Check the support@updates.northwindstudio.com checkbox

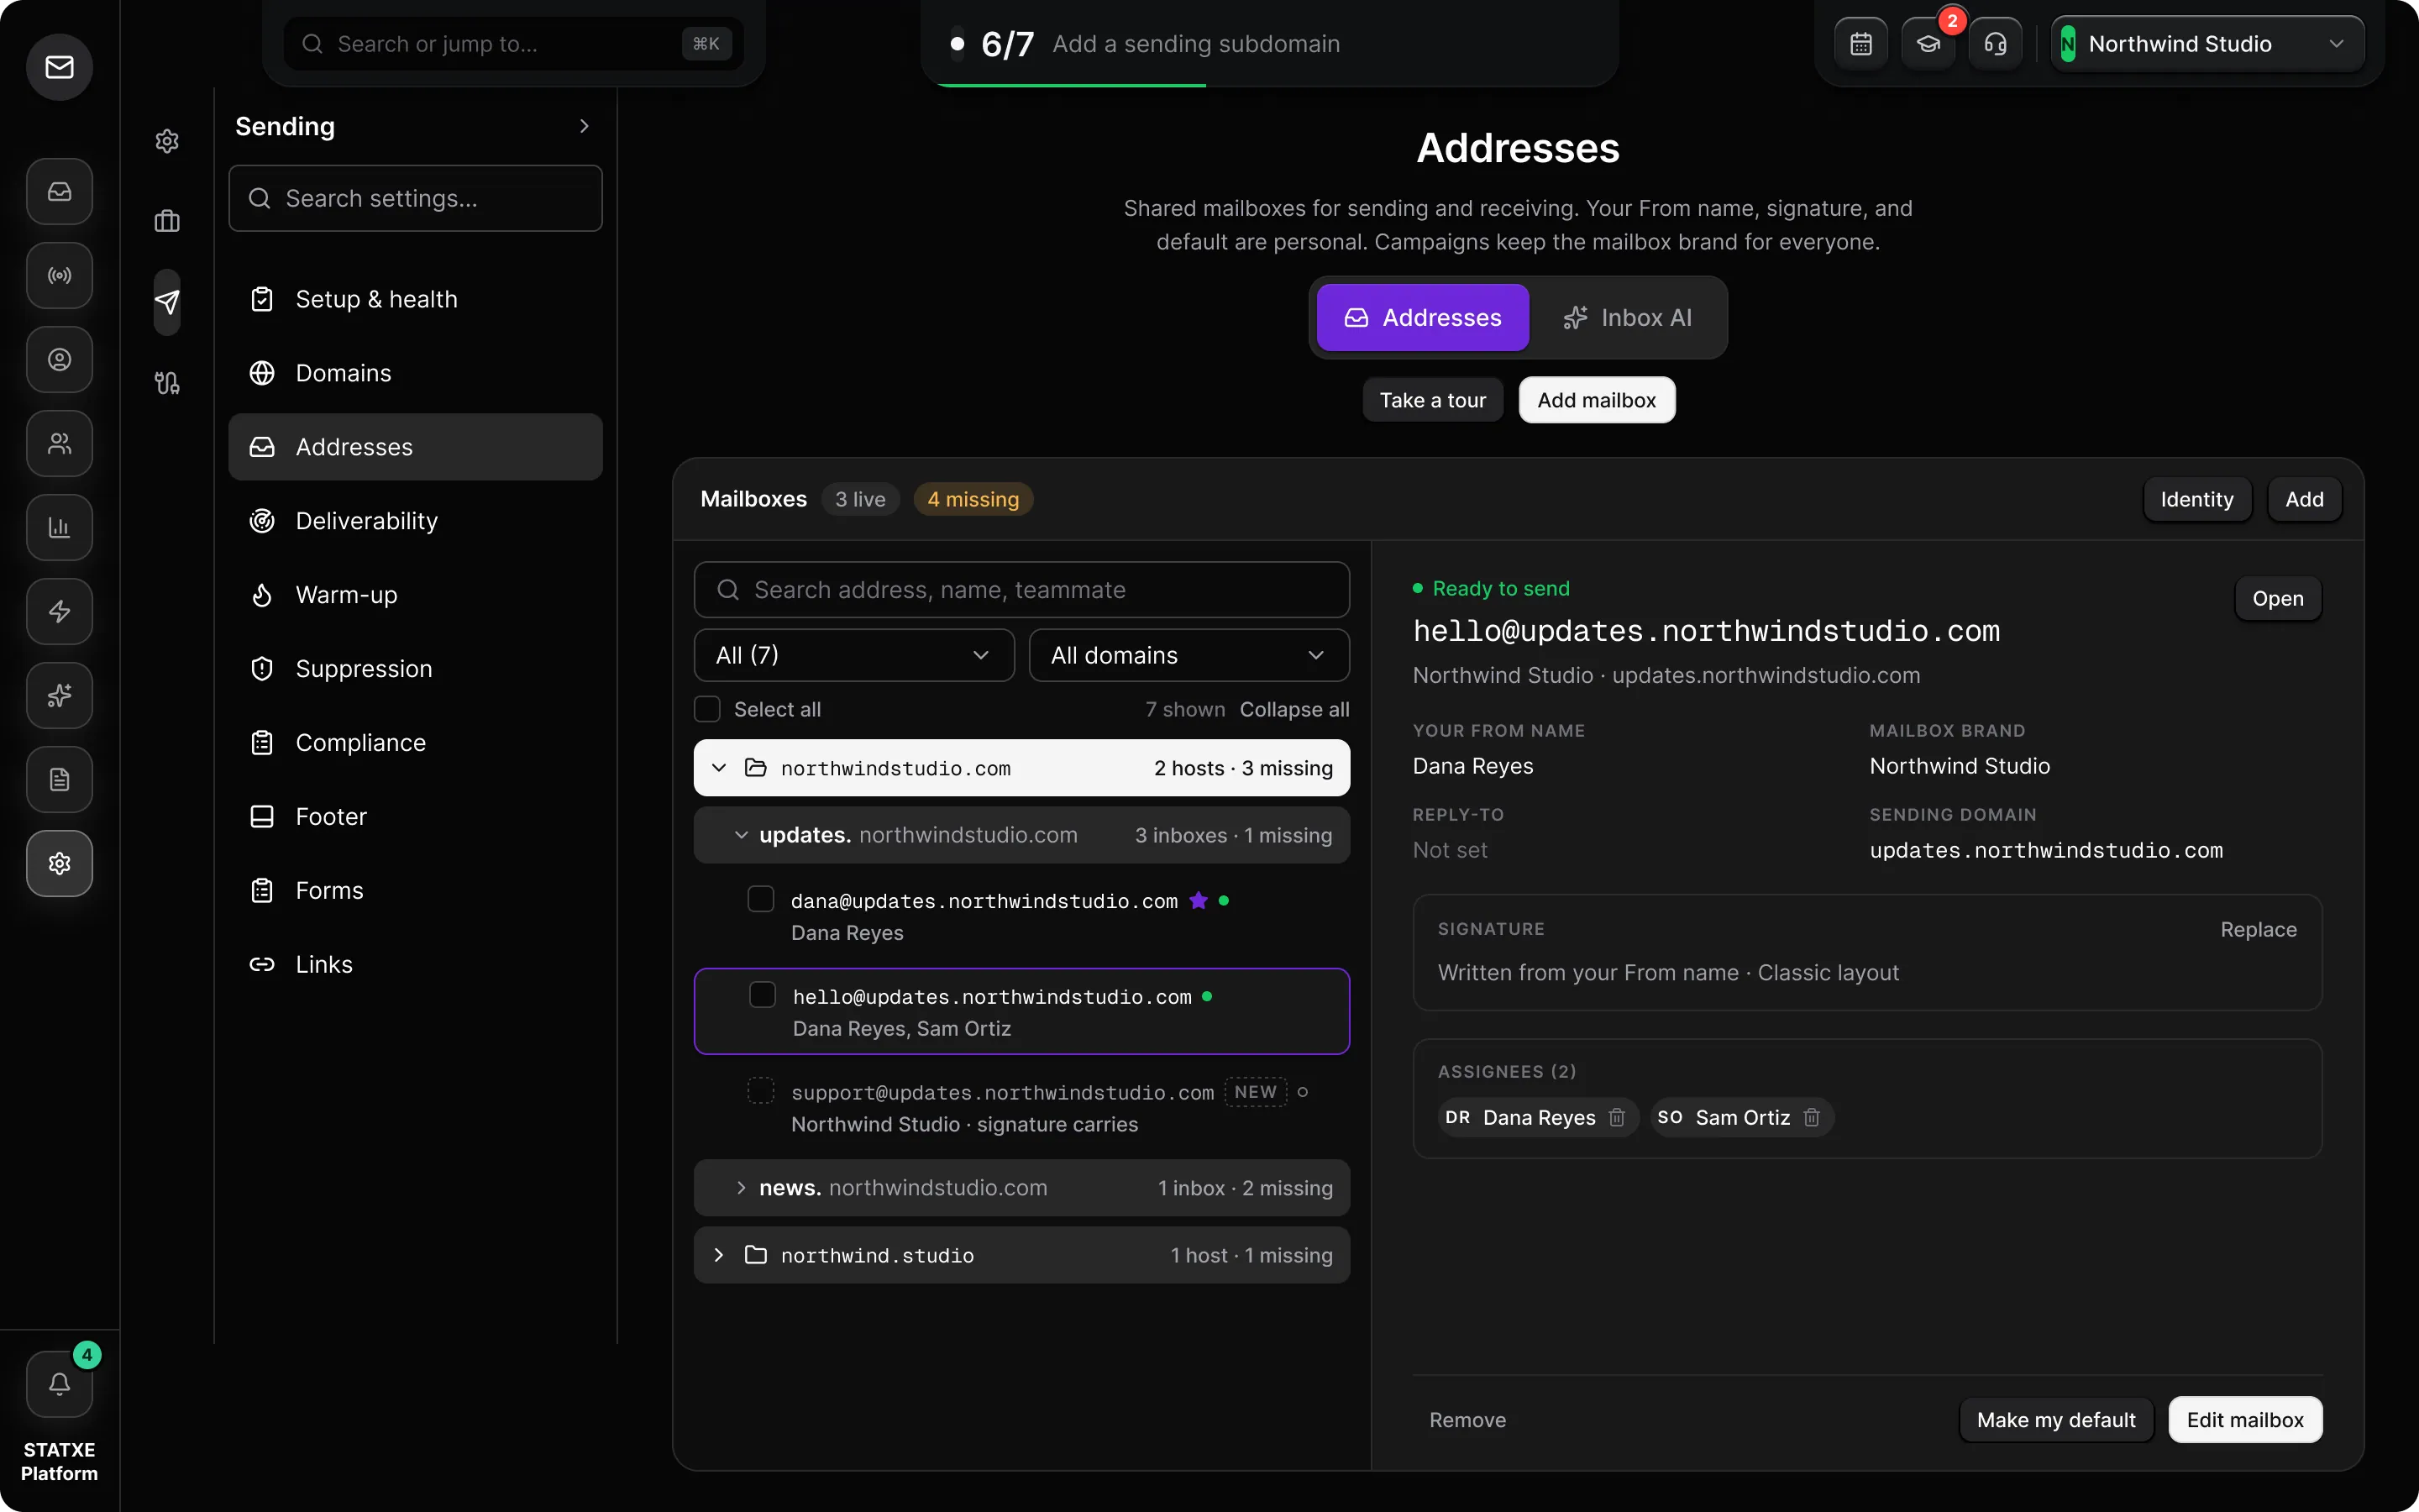point(761,1090)
